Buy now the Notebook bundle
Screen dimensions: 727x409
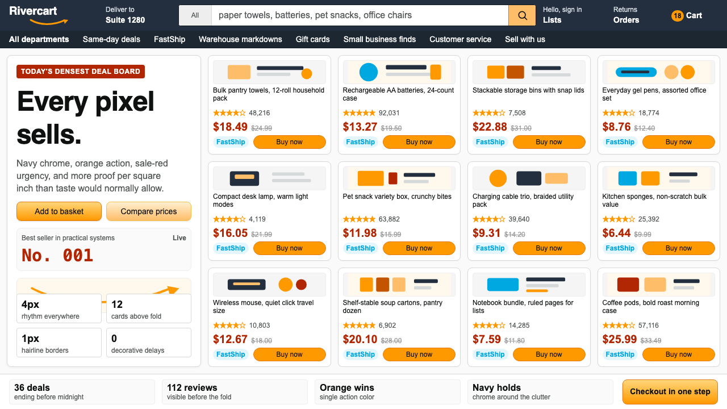click(549, 354)
